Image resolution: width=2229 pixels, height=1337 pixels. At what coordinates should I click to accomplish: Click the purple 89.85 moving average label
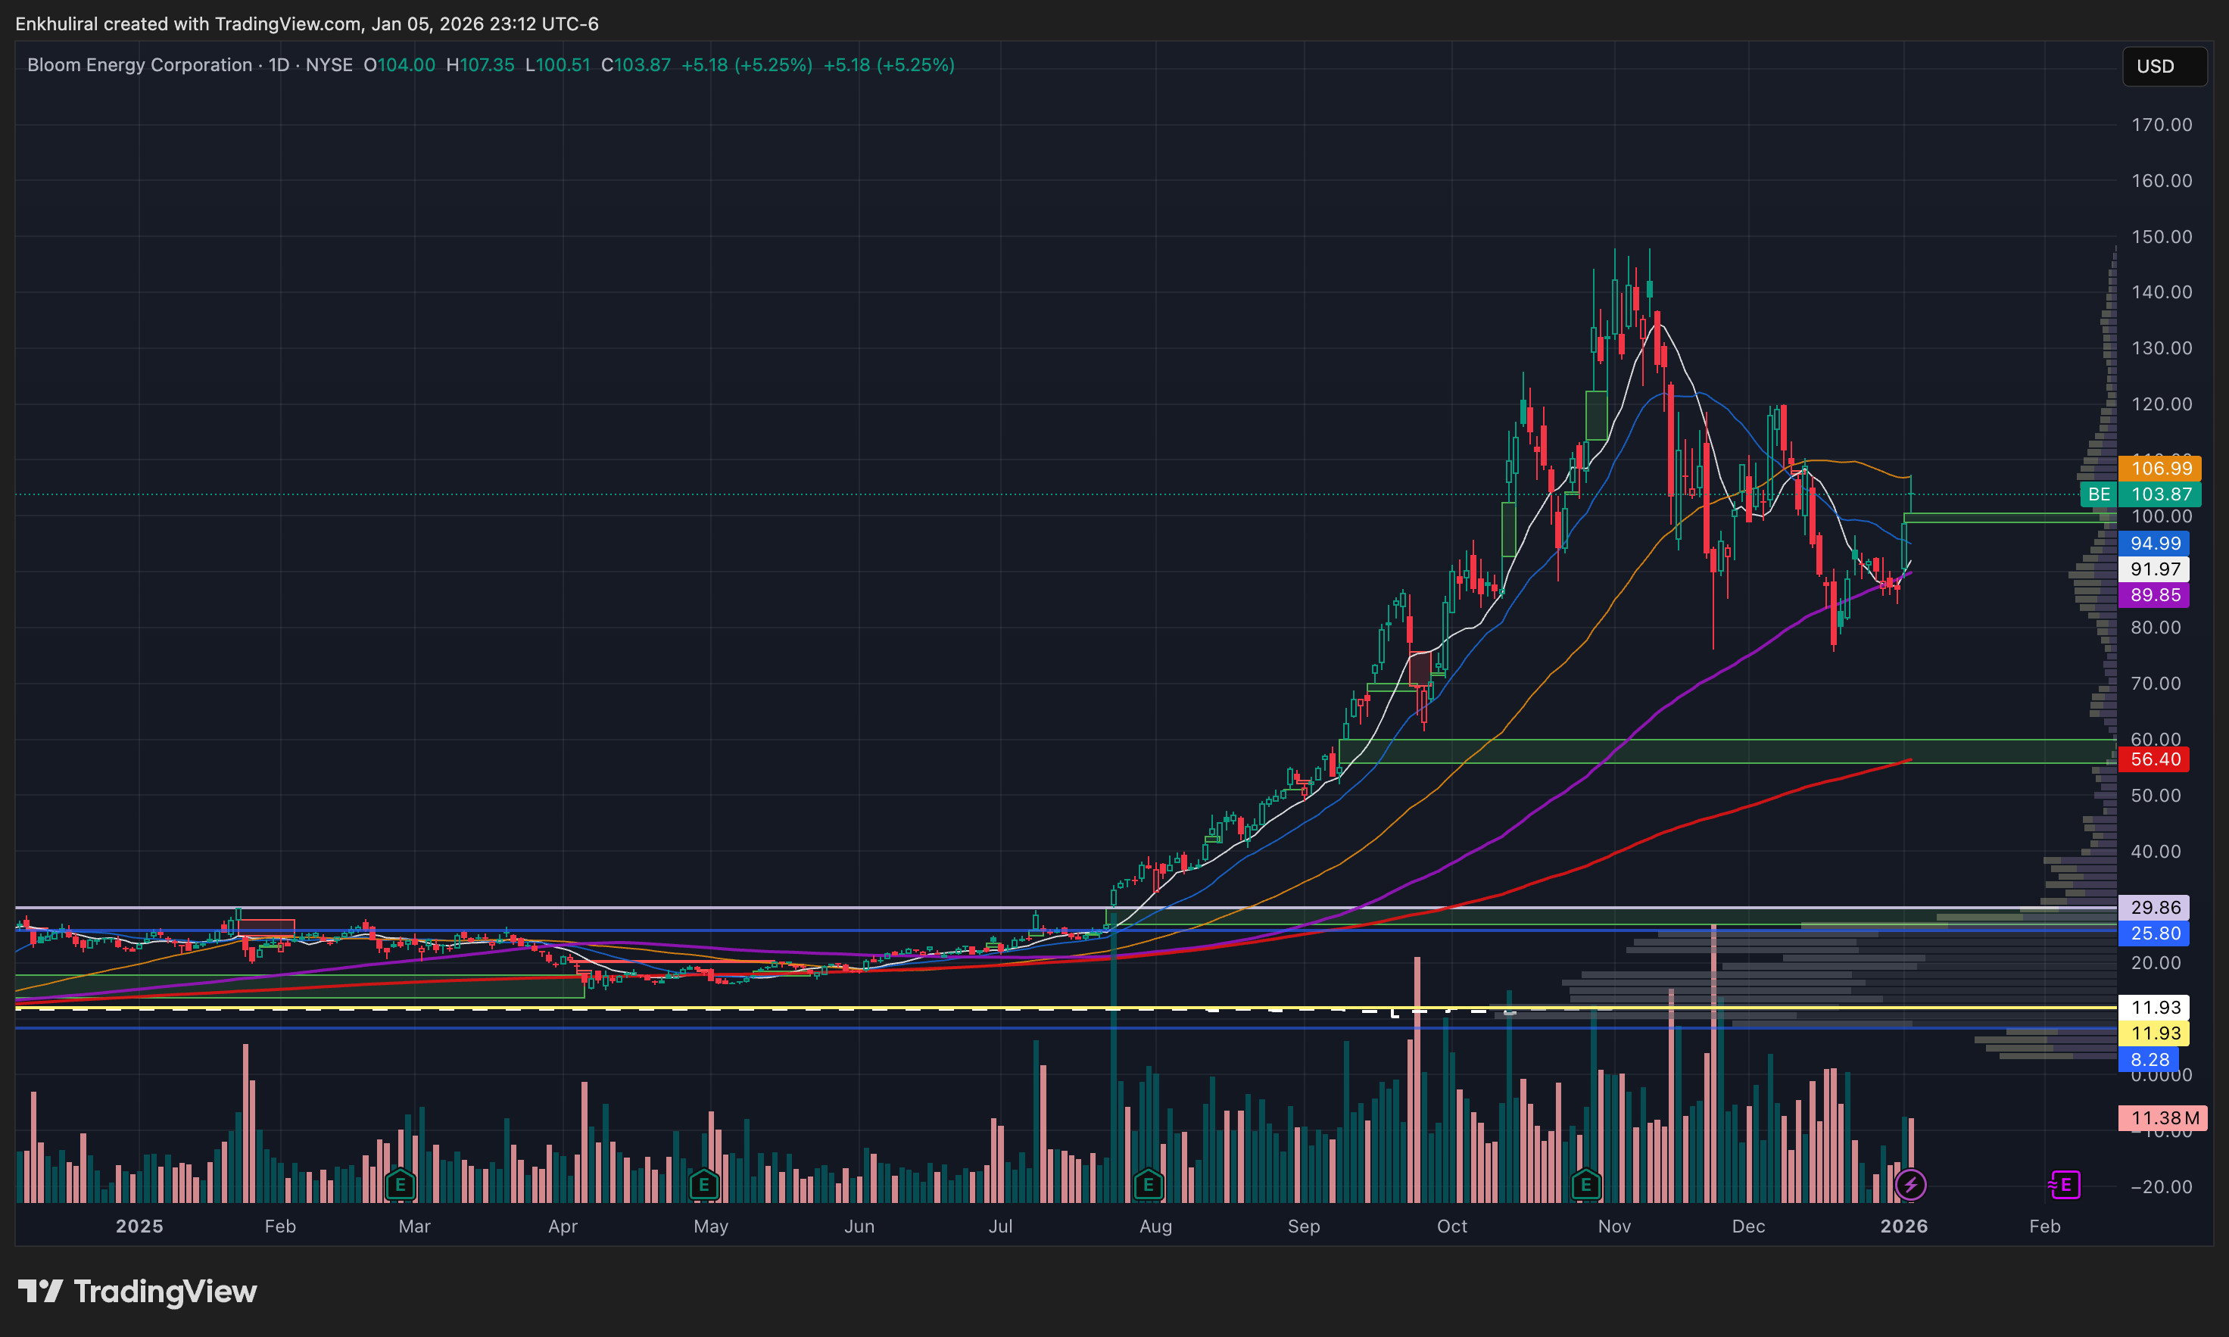pyautogui.click(x=2154, y=594)
